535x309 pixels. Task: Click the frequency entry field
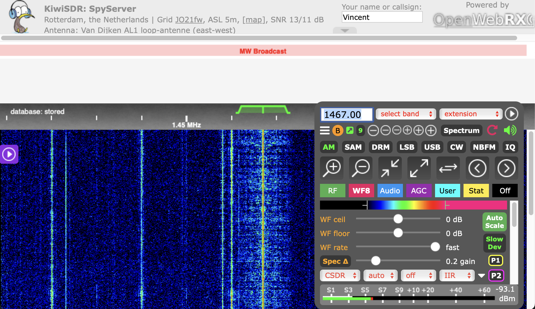[x=347, y=115]
